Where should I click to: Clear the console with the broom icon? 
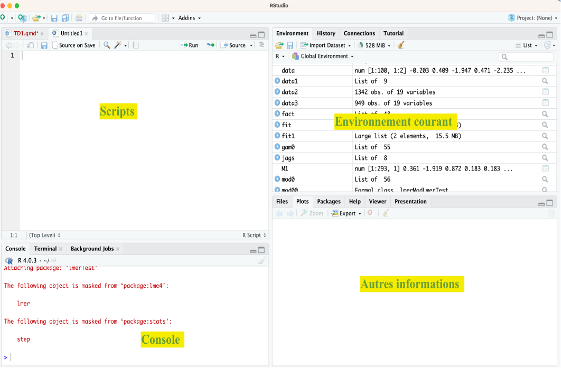tap(262, 261)
